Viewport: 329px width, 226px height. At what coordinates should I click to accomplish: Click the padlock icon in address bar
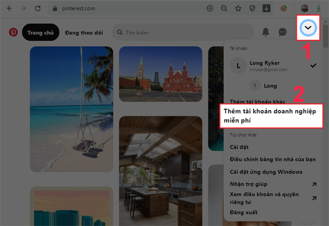coord(55,8)
